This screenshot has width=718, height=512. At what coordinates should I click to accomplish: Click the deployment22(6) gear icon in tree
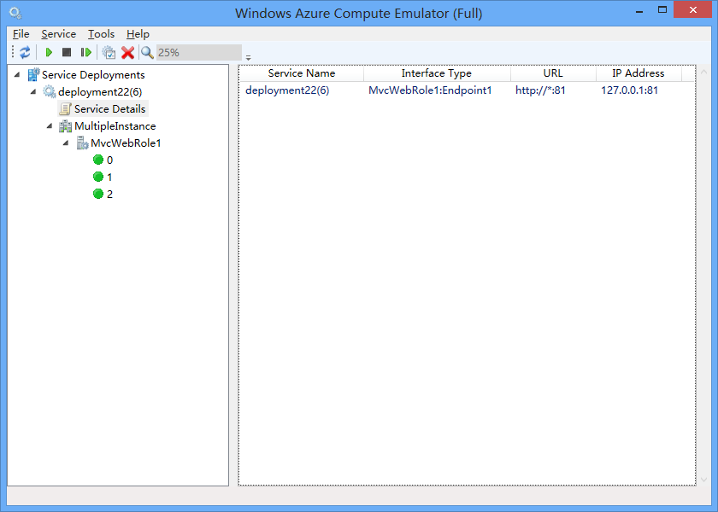[x=50, y=91]
